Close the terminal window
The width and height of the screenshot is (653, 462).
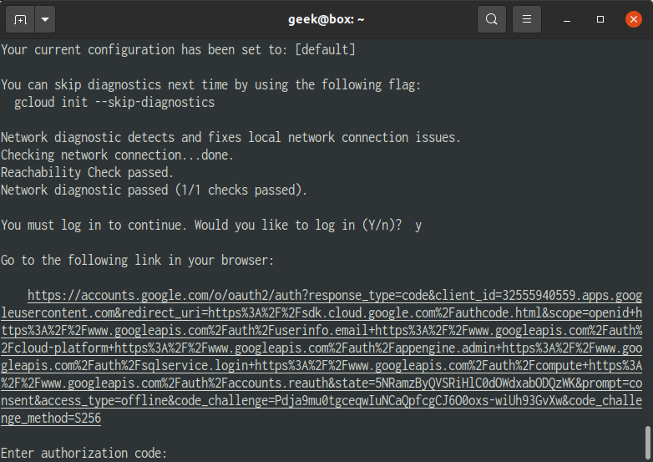[x=634, y=19]
